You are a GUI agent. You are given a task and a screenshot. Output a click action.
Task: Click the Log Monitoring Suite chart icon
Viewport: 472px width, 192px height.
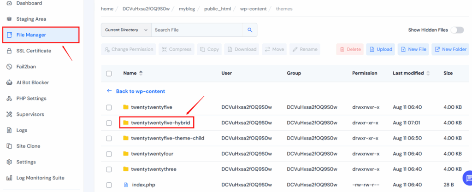point(9,178)
